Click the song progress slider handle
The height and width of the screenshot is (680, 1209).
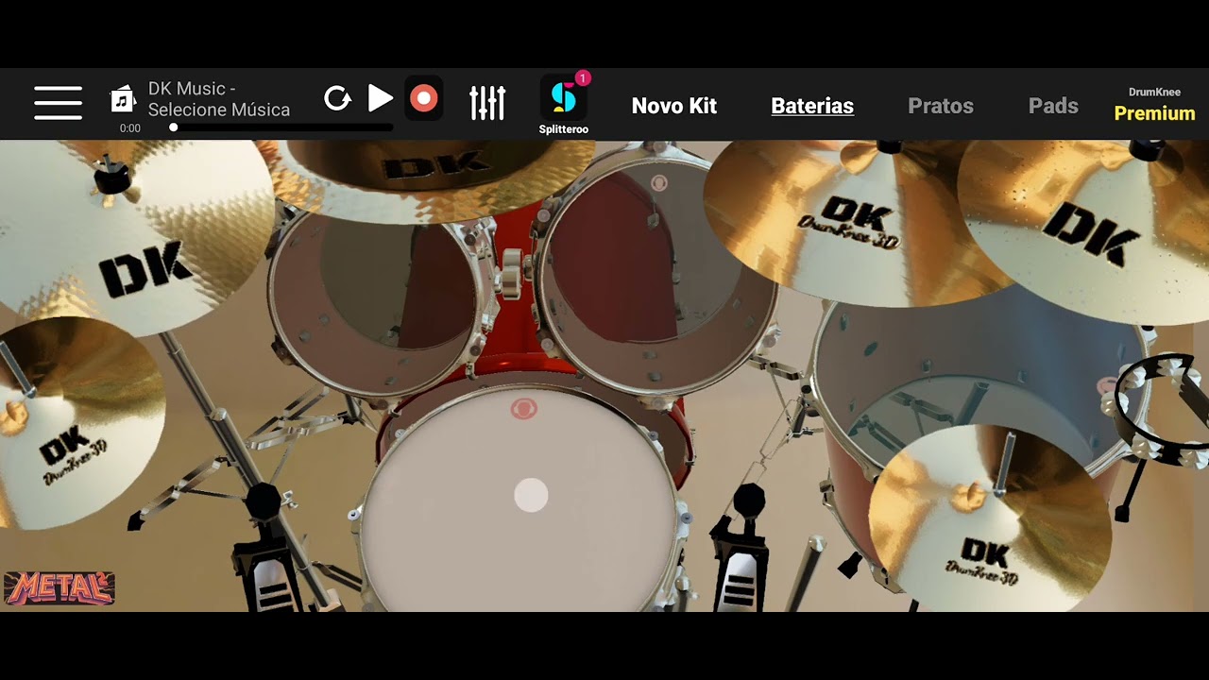click(x=174, y=127)
